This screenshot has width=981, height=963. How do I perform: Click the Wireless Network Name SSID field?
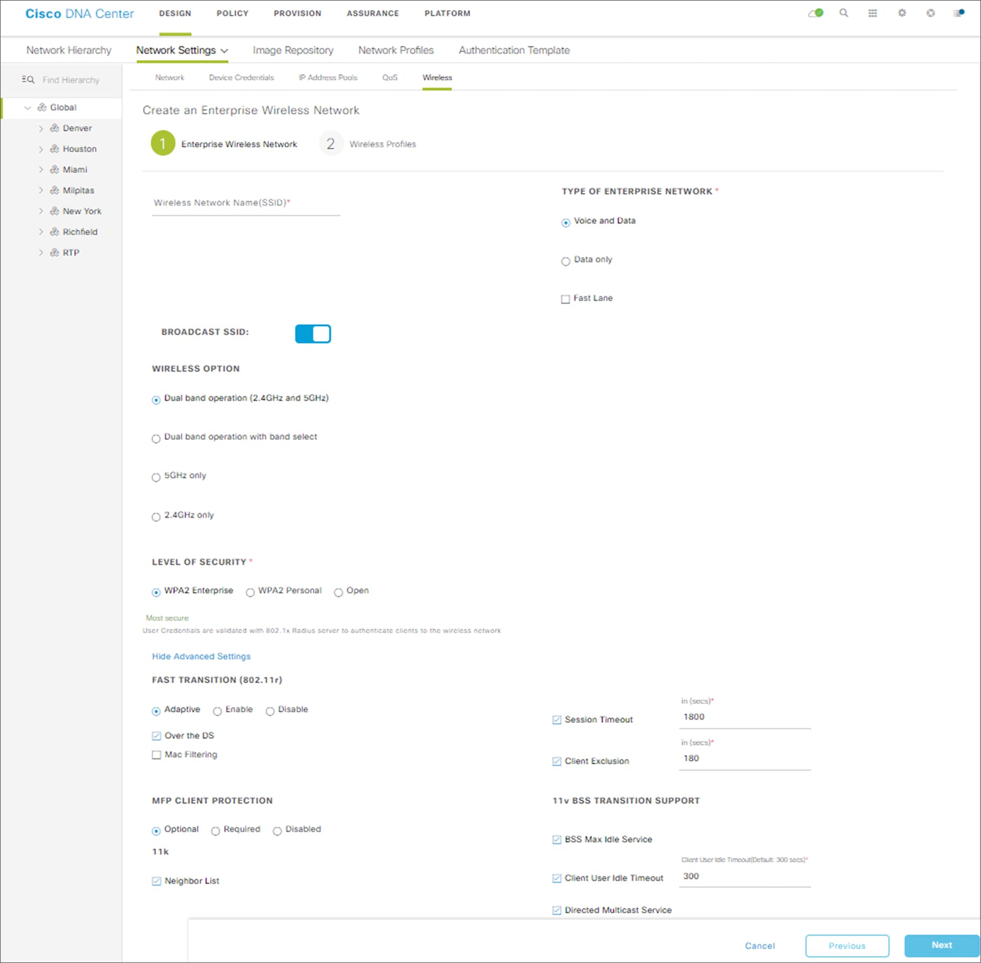[246, 203]
